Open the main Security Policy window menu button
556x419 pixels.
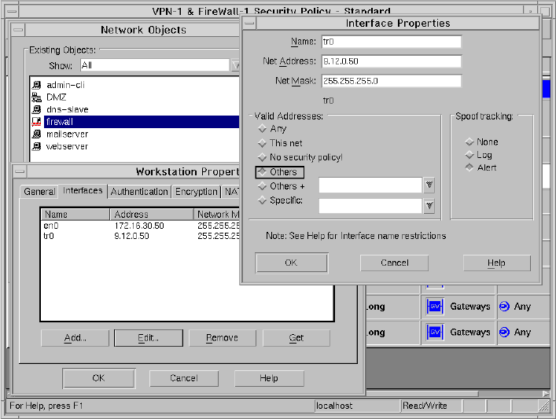click(12, 11)
